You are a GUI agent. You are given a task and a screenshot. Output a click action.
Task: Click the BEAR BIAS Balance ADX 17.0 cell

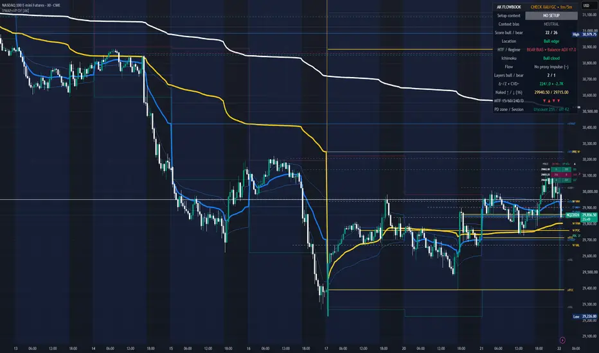(x=551, y=49)
